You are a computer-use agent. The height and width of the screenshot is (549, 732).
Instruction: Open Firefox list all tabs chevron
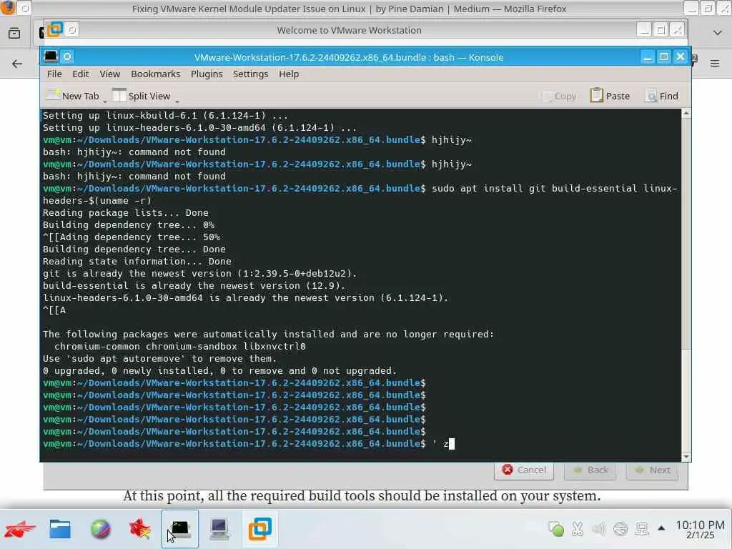pos(718,33)
